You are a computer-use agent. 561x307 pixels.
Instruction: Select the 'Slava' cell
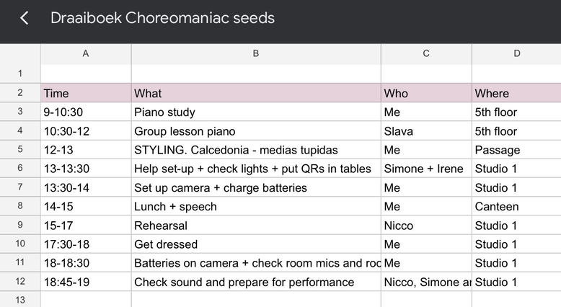[x=426, y=131]
